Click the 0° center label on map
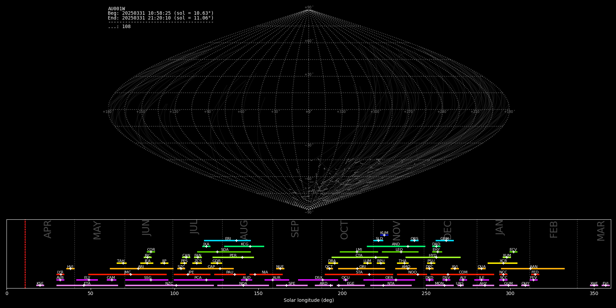Screen dimensions: 616x308 pos(308,112)
